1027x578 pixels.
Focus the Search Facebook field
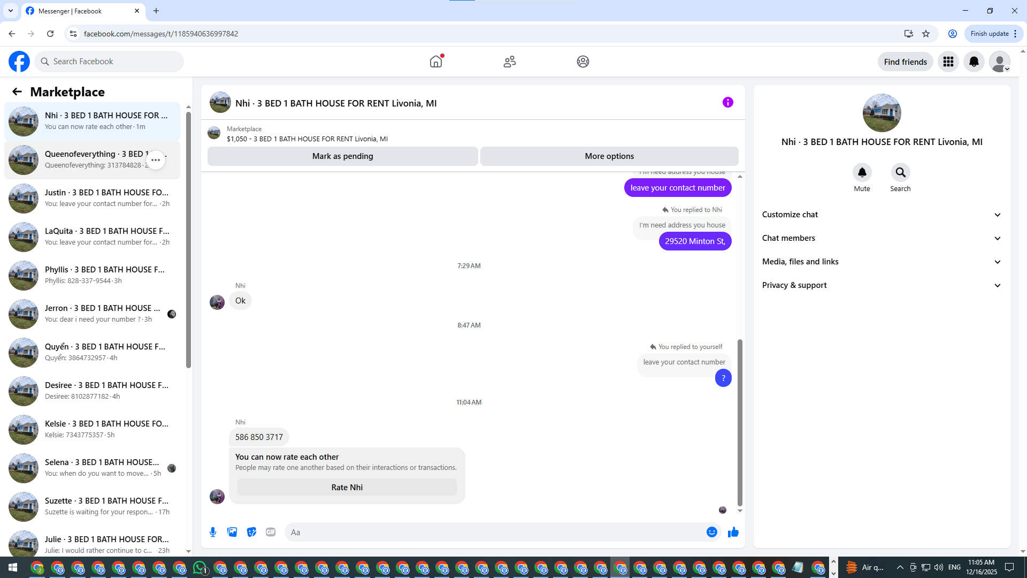click(109, 62)
